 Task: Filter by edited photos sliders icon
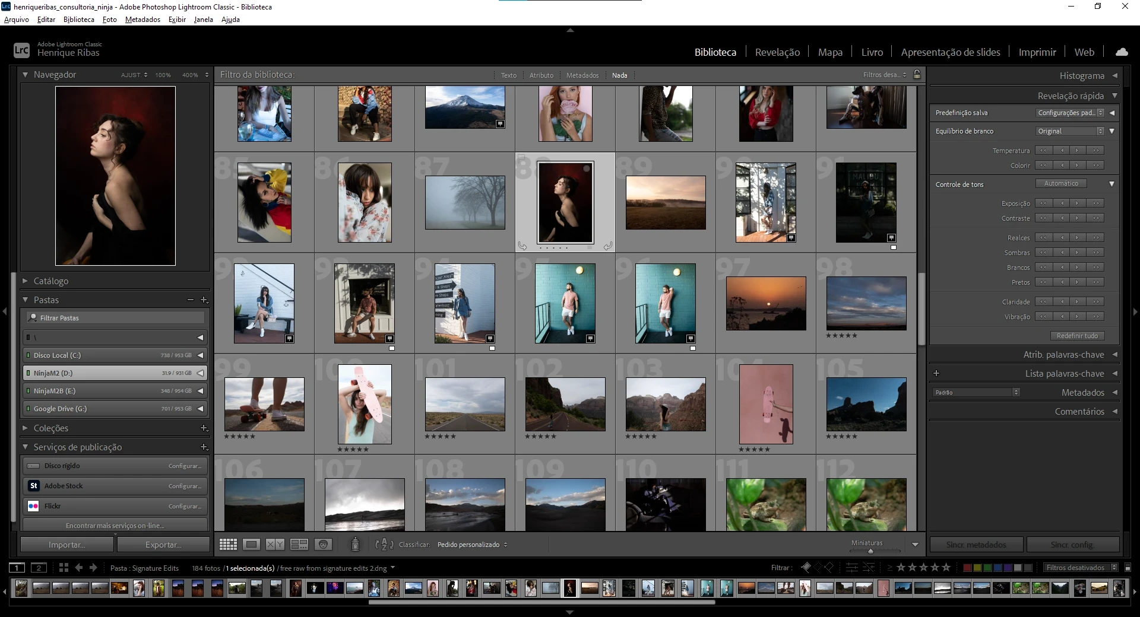tap(851, 568)
